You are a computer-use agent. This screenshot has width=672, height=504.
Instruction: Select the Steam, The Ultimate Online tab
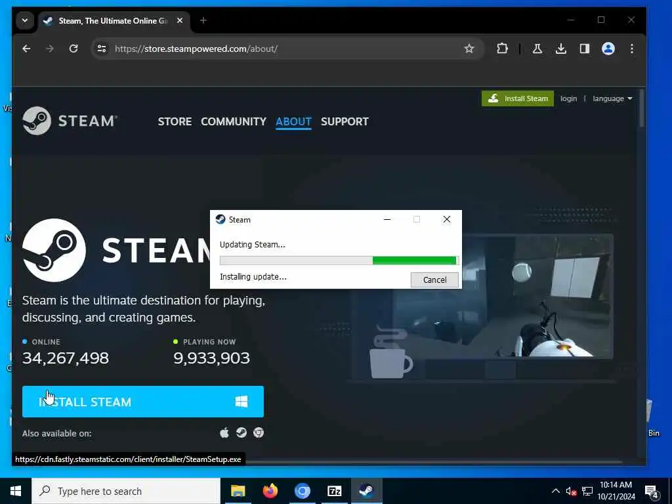point(113,20)
